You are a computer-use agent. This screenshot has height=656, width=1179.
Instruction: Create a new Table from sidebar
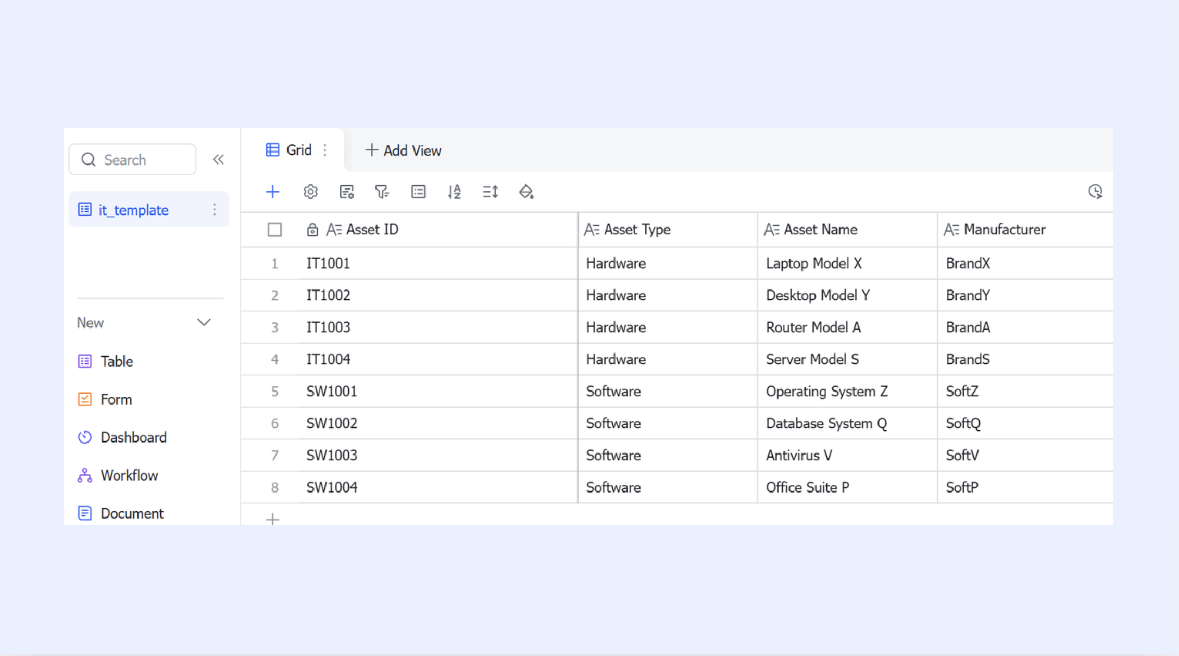(x=106, y=361)
